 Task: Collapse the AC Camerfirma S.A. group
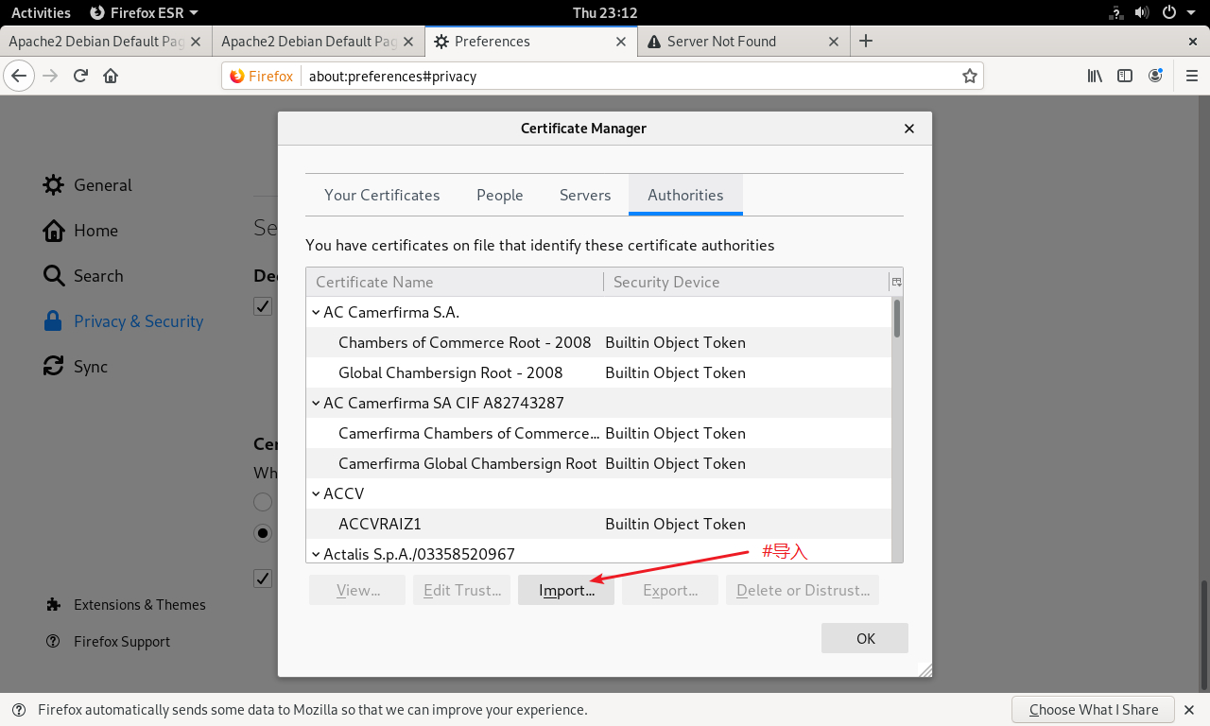(x=316, y=312)
